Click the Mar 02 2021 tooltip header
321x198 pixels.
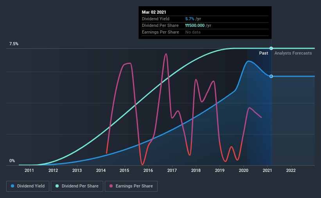coord(154,12)
